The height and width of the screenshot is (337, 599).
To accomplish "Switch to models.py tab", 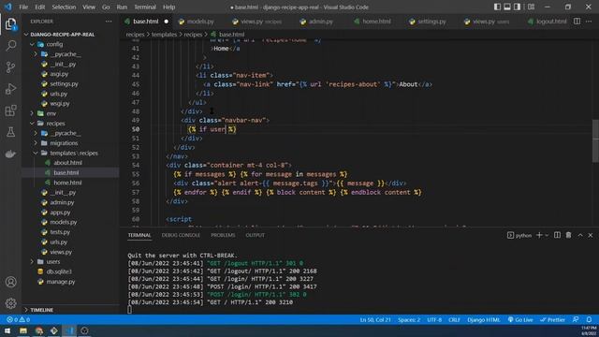I will tap(199, 22).
